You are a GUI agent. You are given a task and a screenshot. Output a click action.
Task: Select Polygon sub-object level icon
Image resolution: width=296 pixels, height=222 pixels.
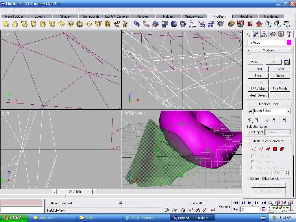click(275, 149)
